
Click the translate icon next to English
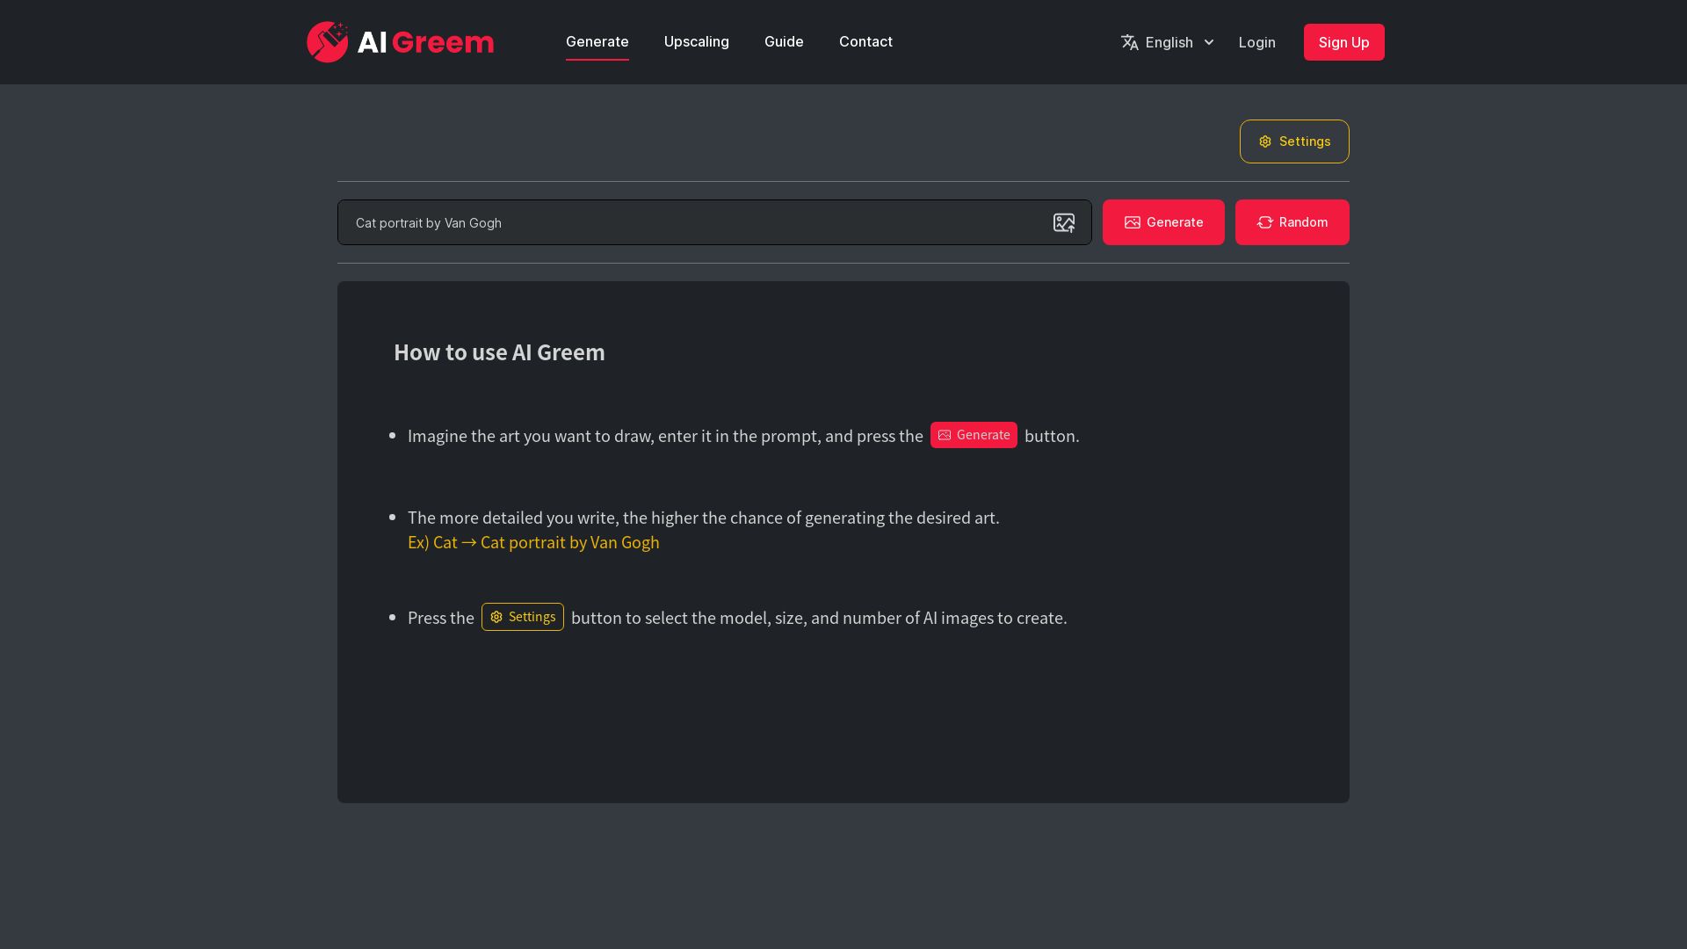pos(1130,41)
